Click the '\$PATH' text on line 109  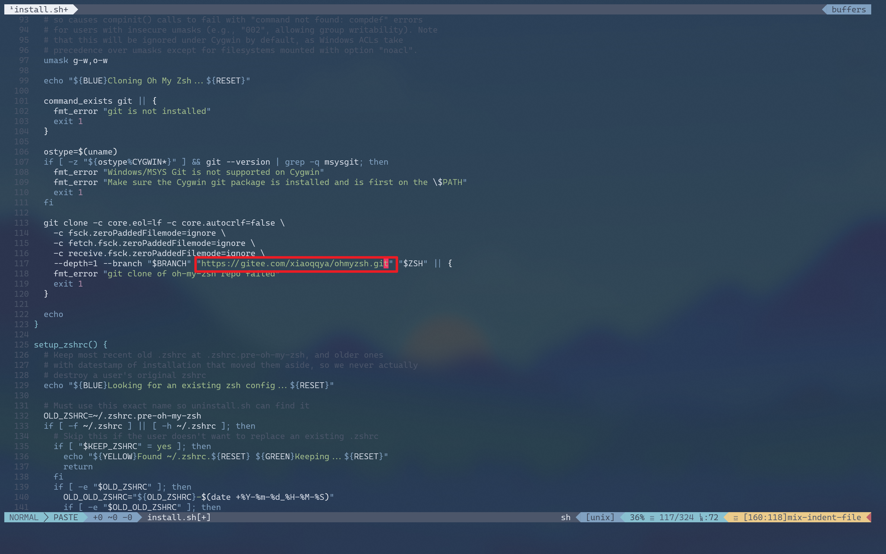[447, 182]
